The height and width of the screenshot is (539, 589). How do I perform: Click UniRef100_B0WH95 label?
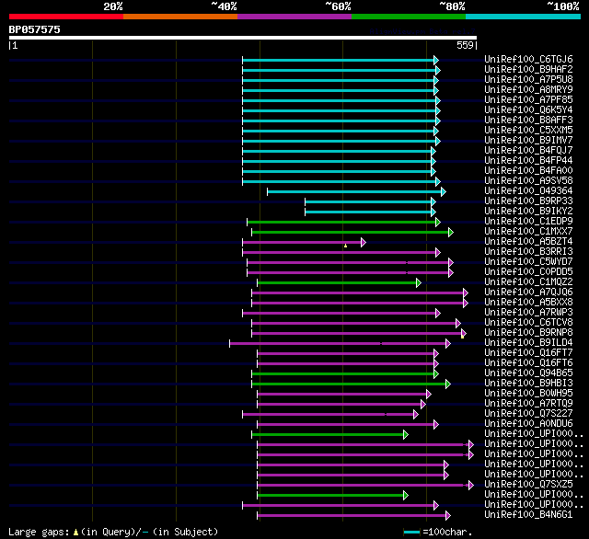pos(528,394)
